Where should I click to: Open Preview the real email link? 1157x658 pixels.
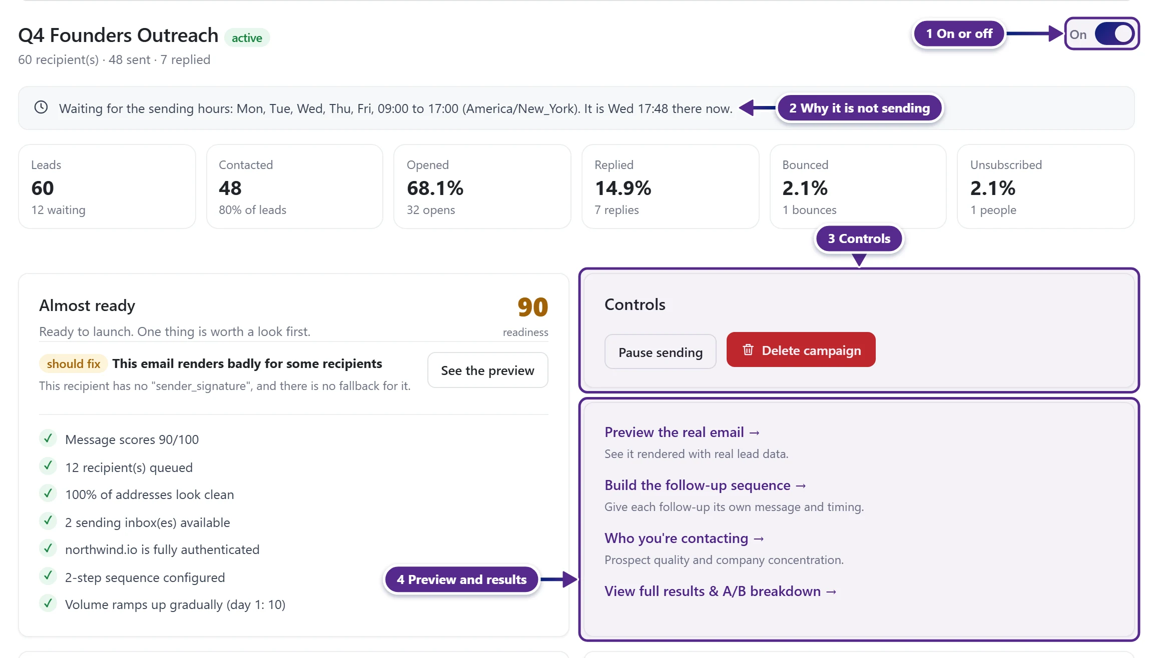tap(682, 432)
